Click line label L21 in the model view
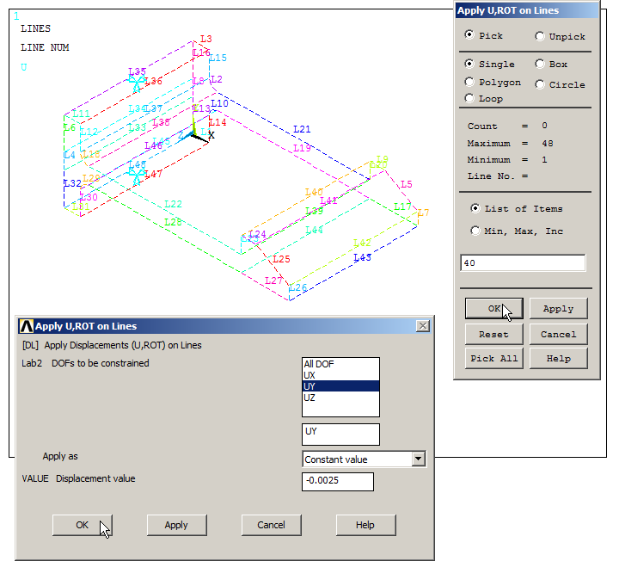Screen dimensions: 619x561 302,129
